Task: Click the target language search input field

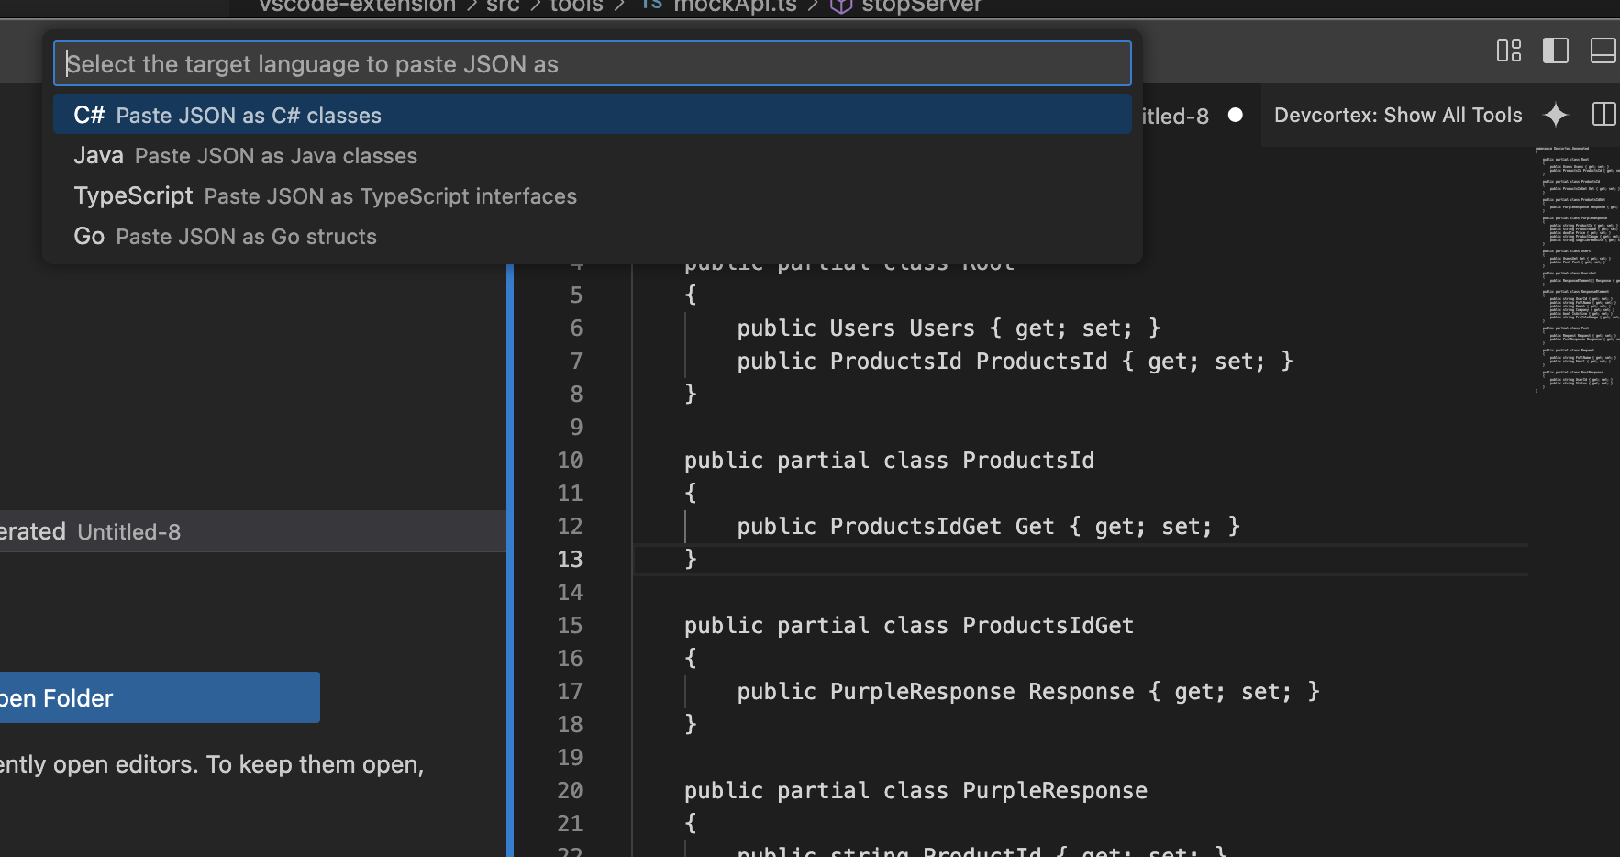Action: (x=592, y=63)
